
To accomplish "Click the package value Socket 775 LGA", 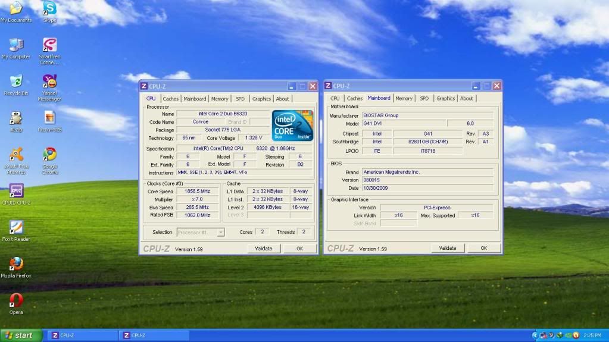I will pyautogui.click(x=223, y=130).
